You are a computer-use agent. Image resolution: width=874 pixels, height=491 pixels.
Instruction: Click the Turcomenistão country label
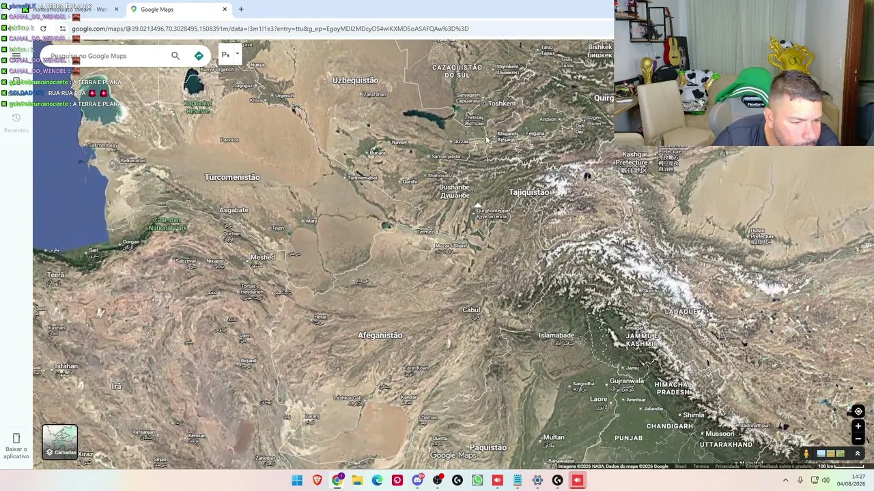pos(232,177)
